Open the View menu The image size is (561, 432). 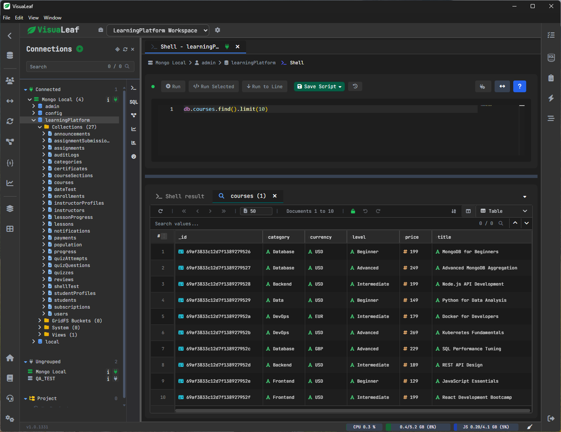click(34, 18)
